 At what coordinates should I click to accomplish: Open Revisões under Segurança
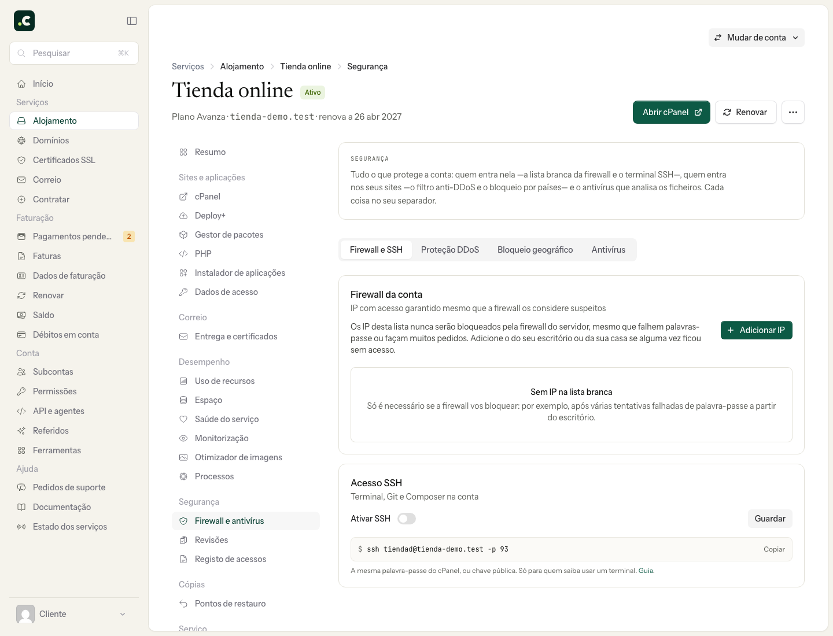[246, 540]
